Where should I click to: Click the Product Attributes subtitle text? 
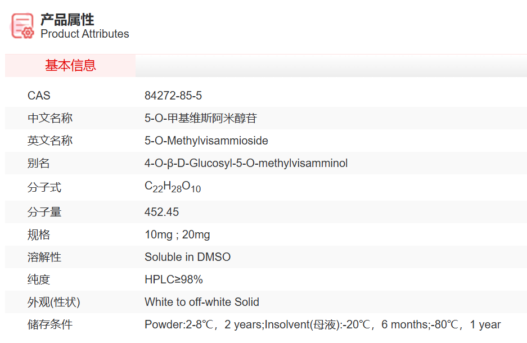point(84,34)
